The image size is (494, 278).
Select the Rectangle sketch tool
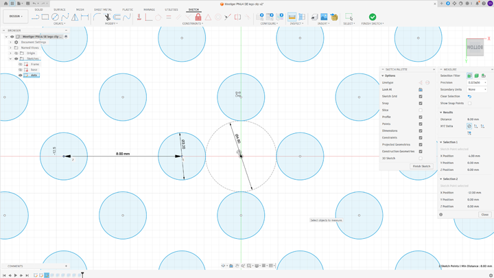(x=45, y=17)
